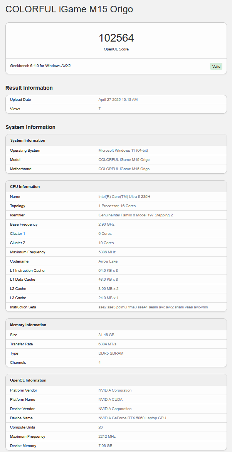Viewport: 232px width, 452px height.
Task: Click the CPU Information table header
Action: pos(25,187)
